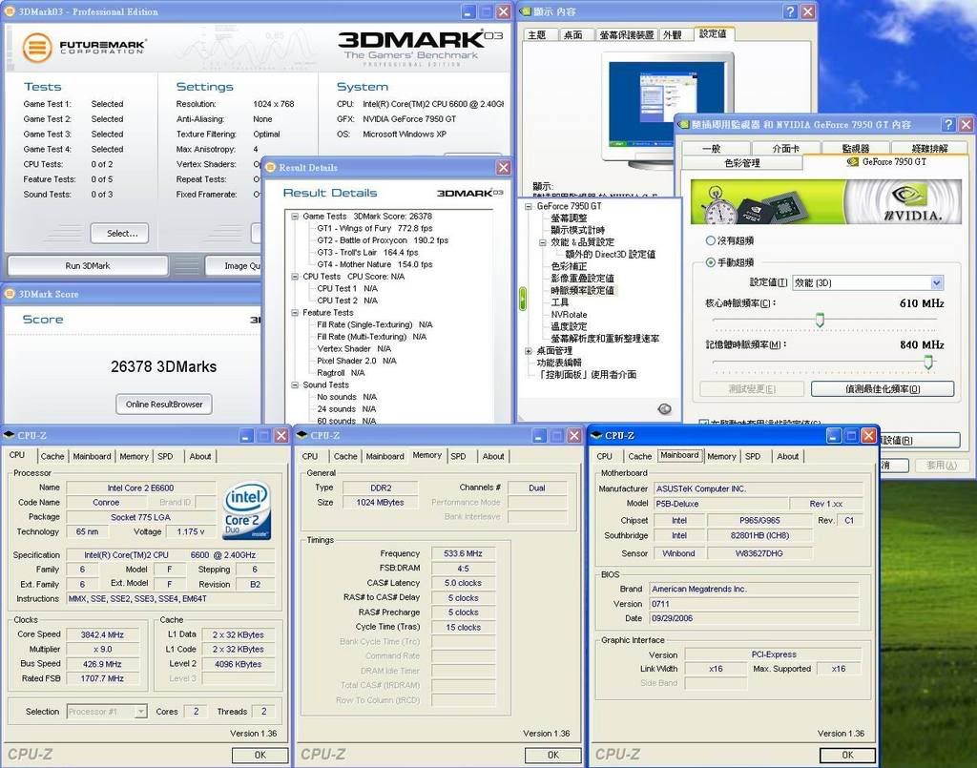Click the Run 3DMark button
Viewport: 977px width, 768px height.
pyautogui.click(x=87, y=265)
